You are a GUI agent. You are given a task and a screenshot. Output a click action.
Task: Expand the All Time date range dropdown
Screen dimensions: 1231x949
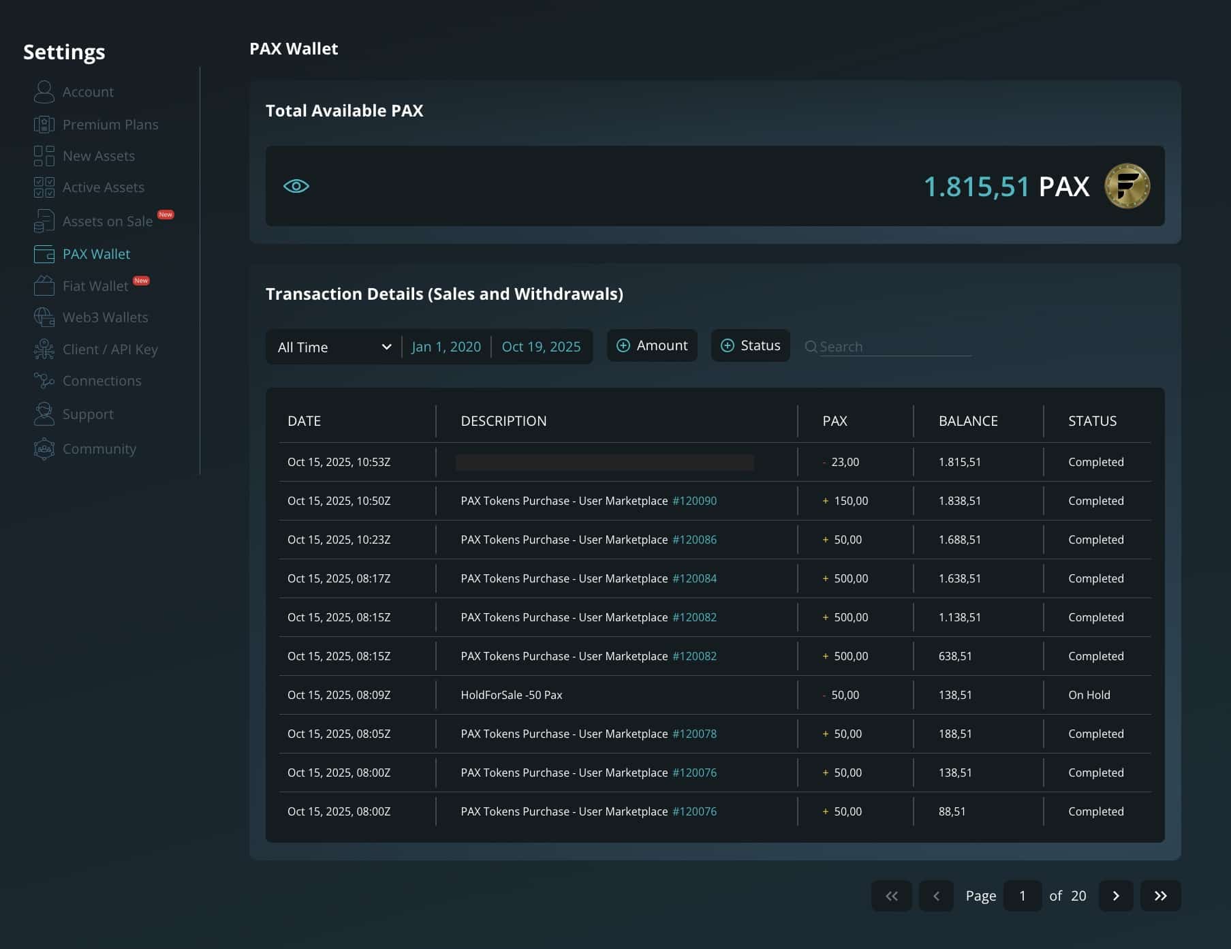coord(332,347)
